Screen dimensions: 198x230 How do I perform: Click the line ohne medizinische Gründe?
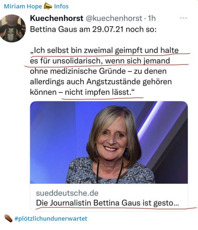98,71
